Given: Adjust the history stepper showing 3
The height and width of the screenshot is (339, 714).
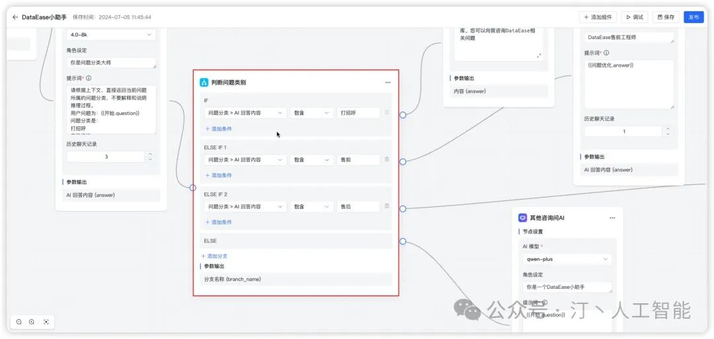Looking at the screenshot, I should 150,157.
